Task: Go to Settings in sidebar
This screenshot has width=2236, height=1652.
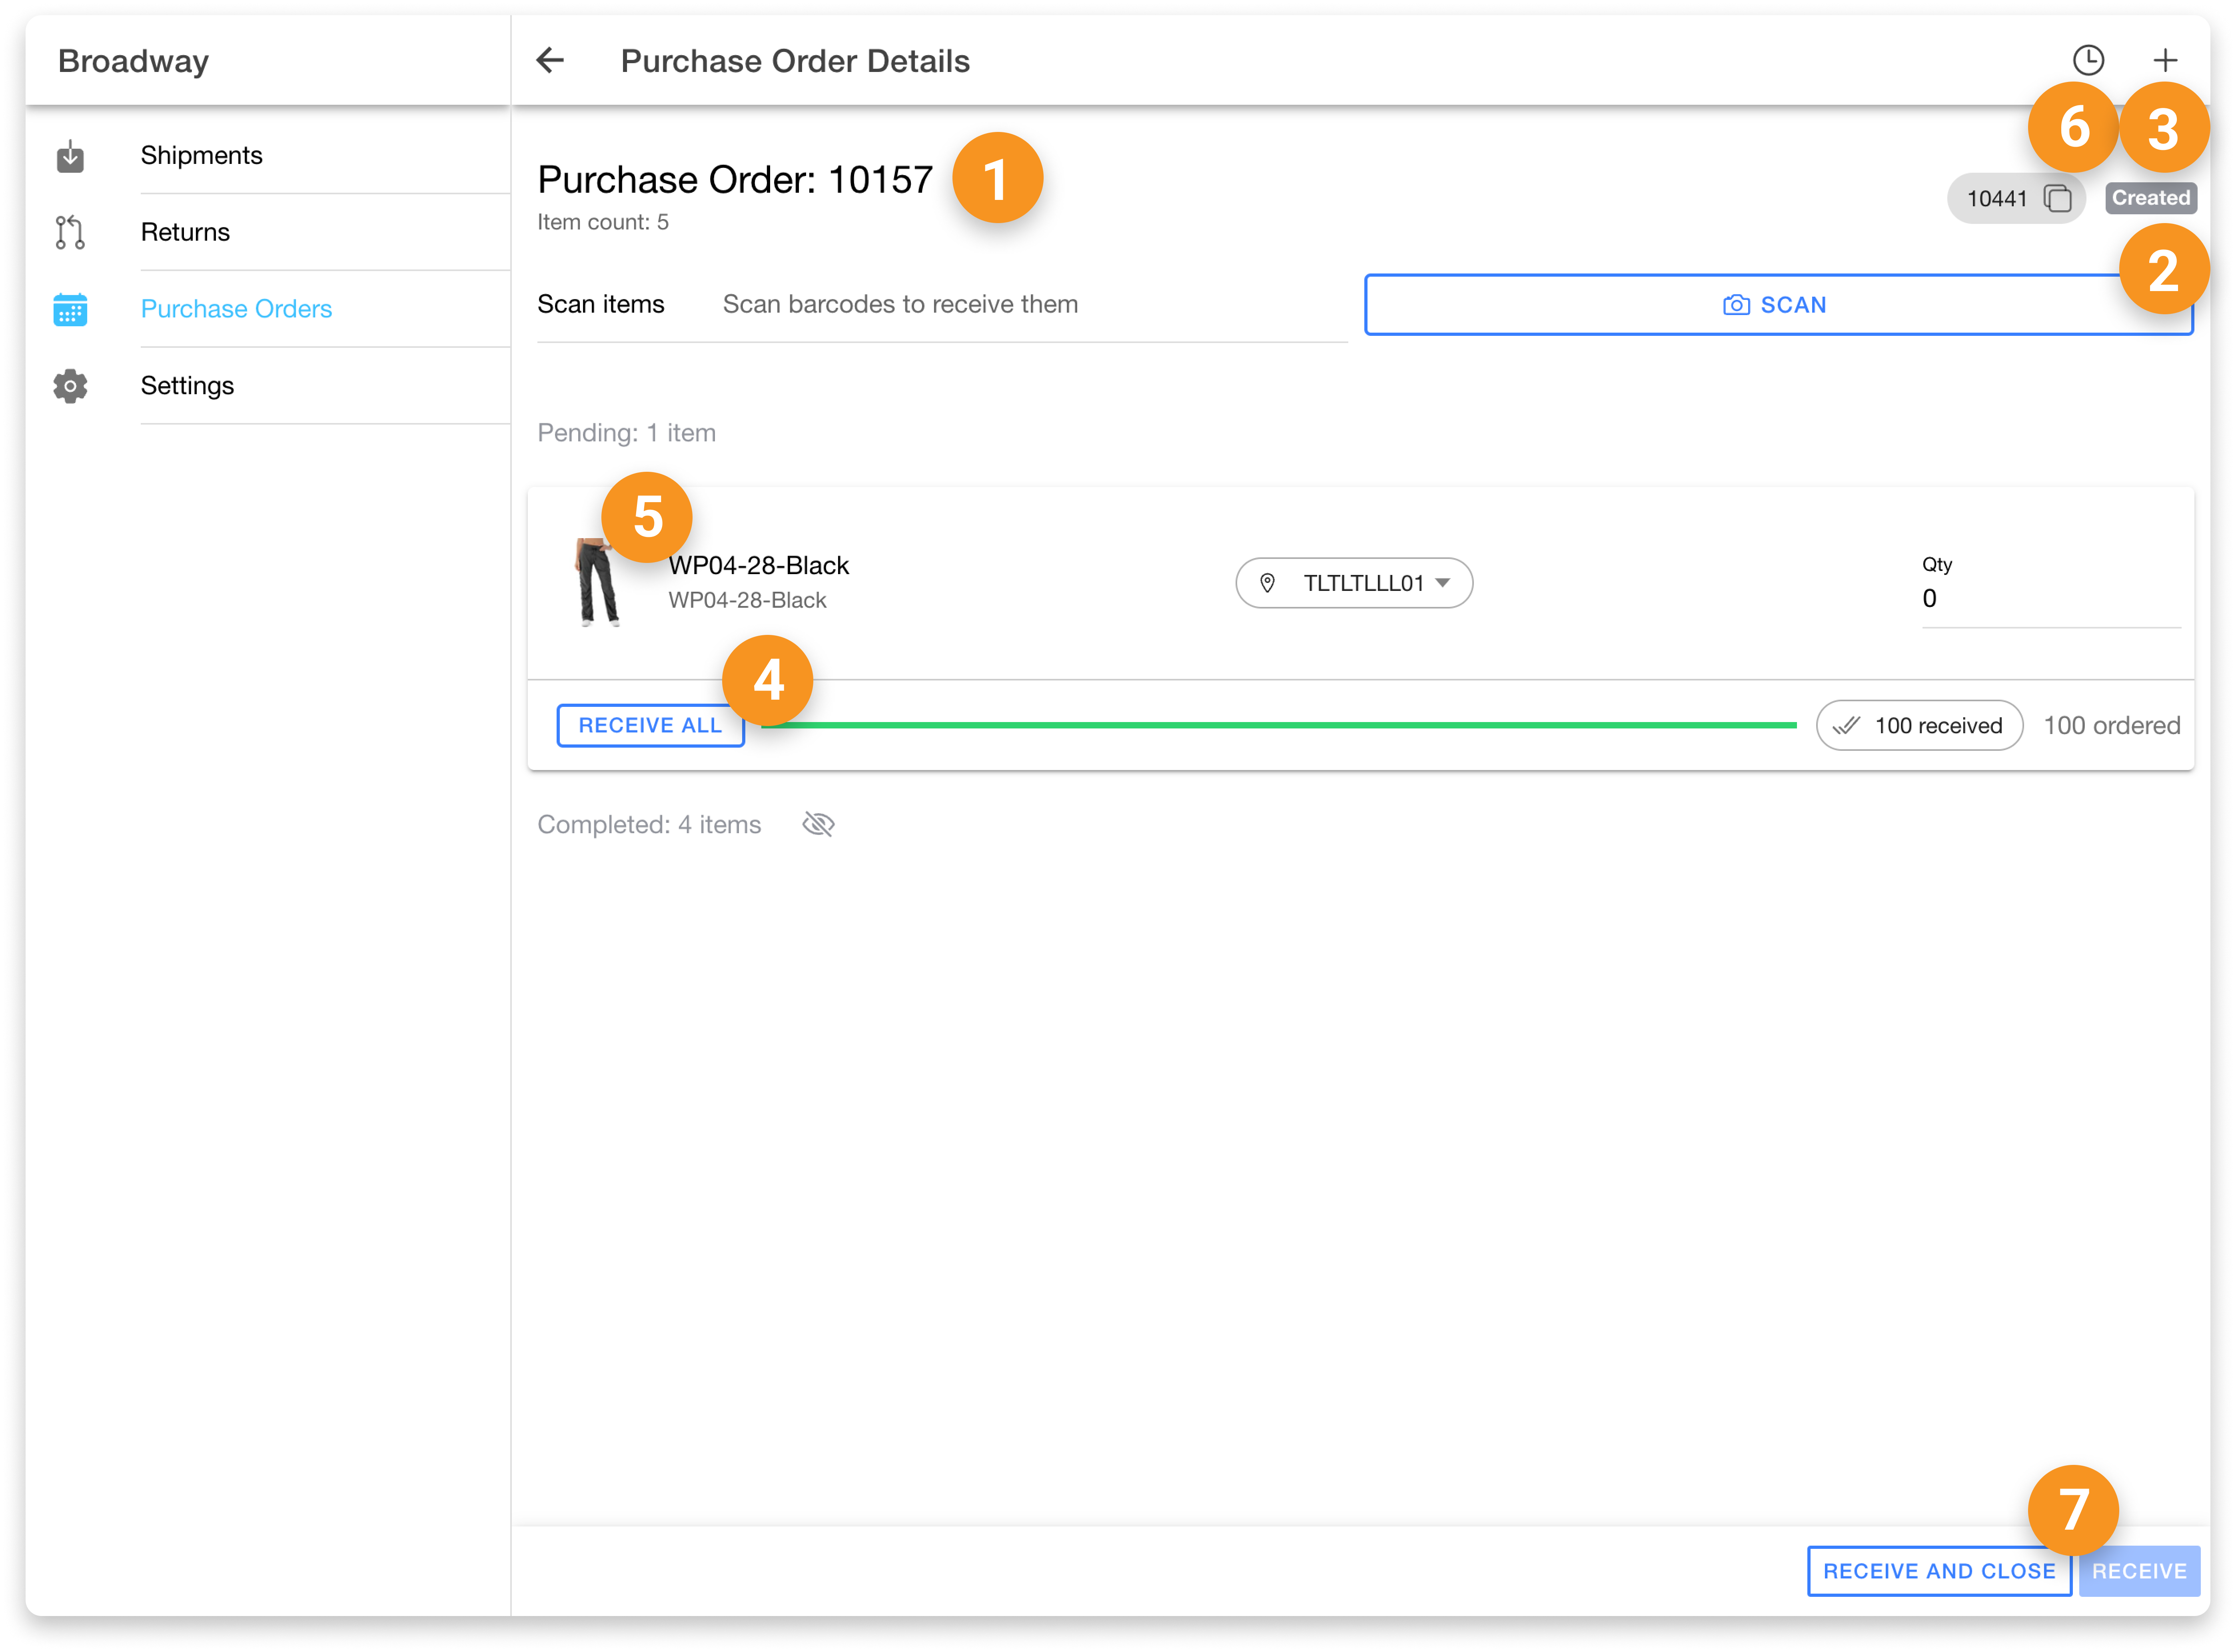Action: [187, 386]
